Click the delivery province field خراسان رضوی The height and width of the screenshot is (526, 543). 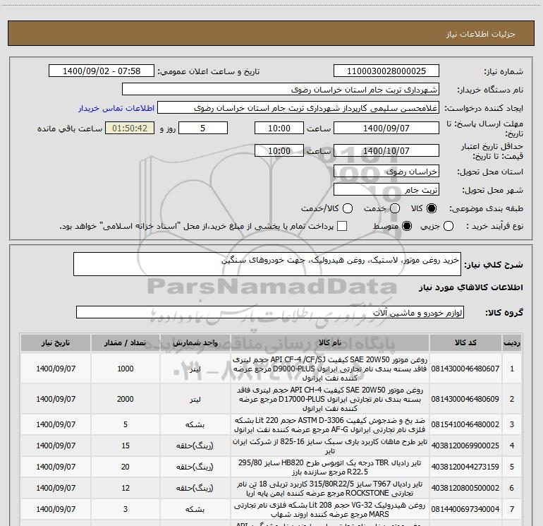tap(386, 172)
